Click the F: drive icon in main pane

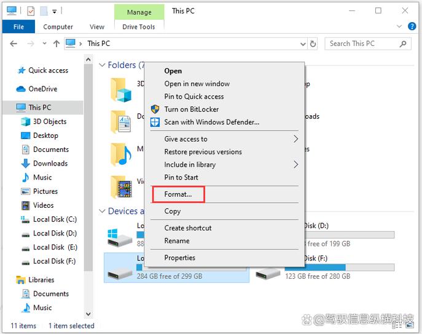268,274
